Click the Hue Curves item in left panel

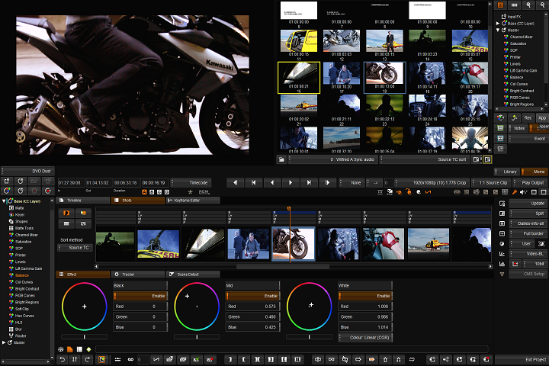click(23, 315)
